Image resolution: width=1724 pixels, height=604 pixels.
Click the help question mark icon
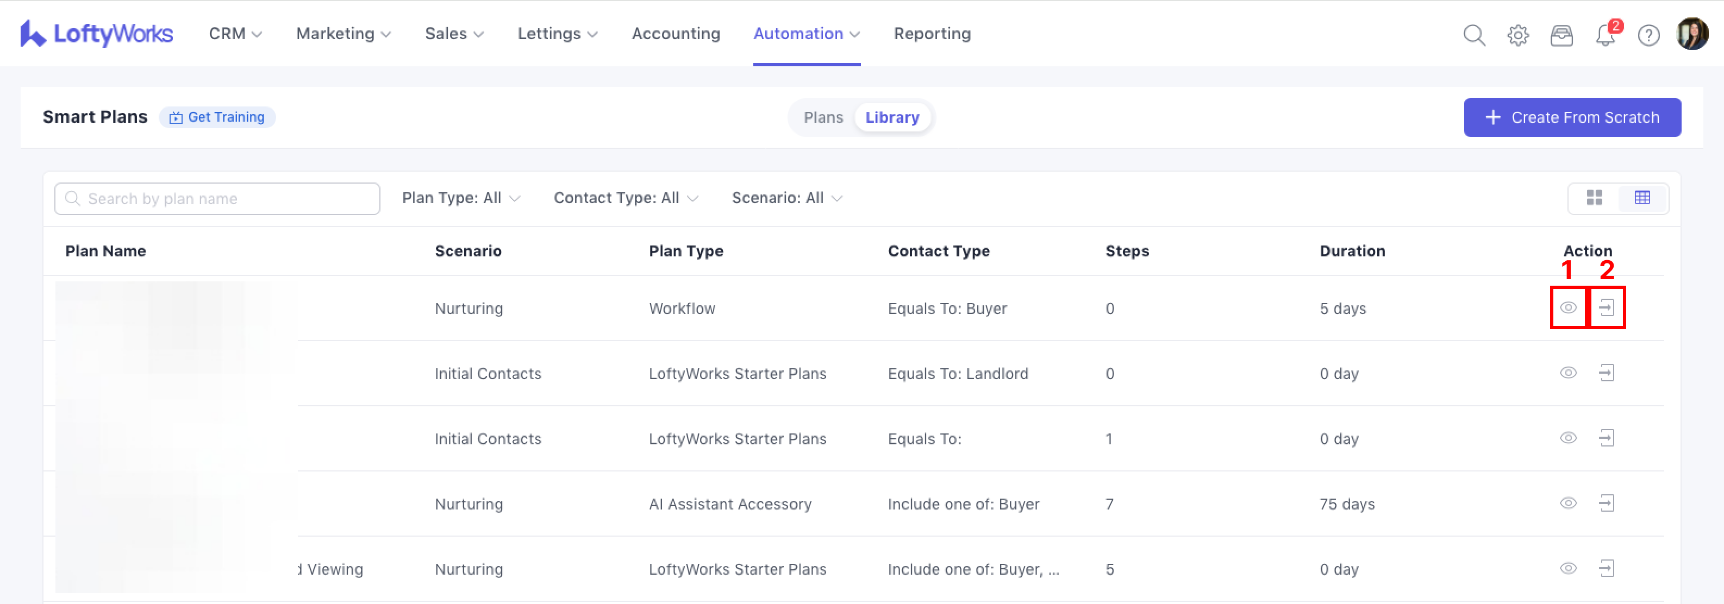tap(1648, 35)
